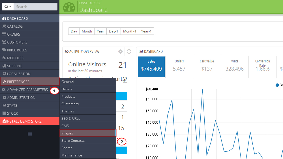Open the Customers sidebar menu
This screenshot has height=159, width=283.
(x=30, y=42)
